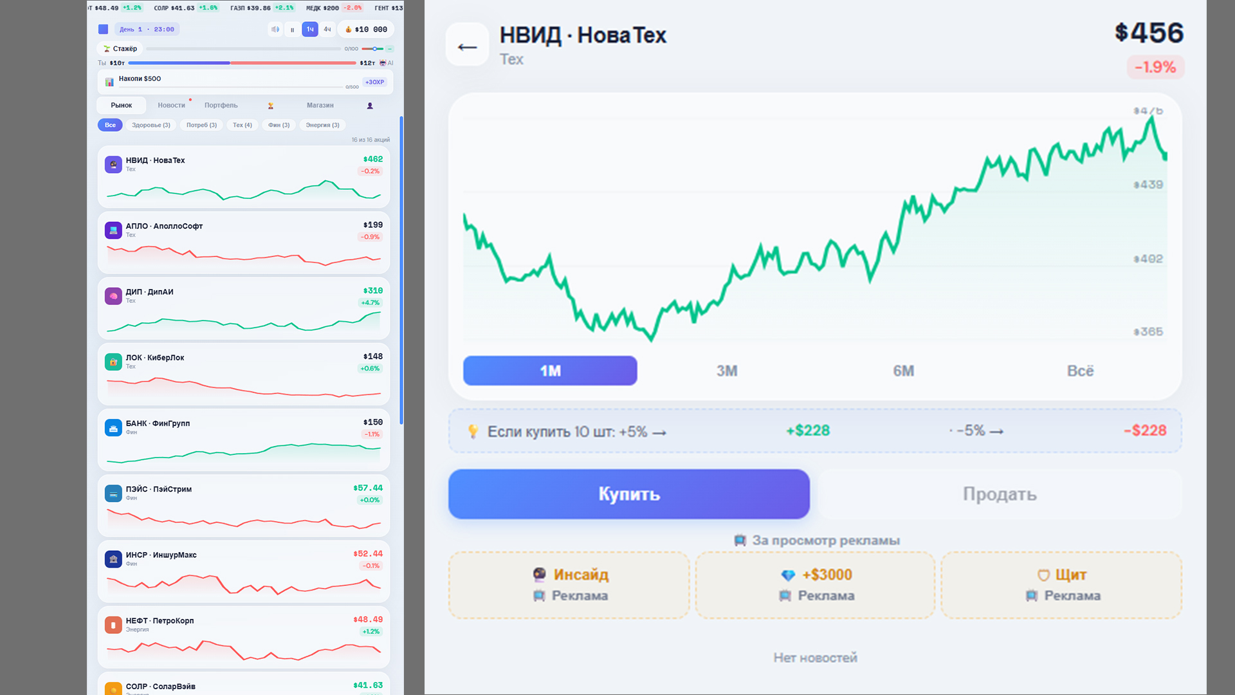Image resolution: width=1235 pixels, height=695 pixels.
Task: Click the bar chart goal icon
Action: pos(109,82)
